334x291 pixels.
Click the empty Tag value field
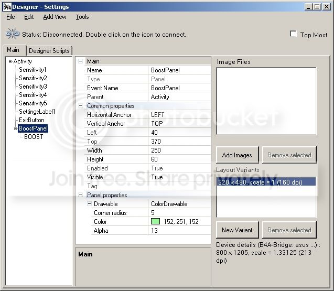(x=179, y=186)
